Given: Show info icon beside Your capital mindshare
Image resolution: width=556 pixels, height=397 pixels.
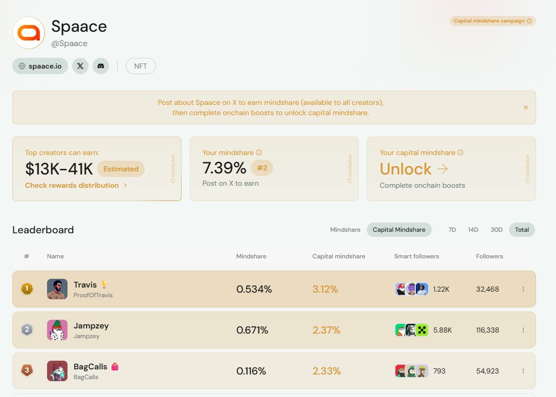Looking at the screenshot, I should pos(460,152).
